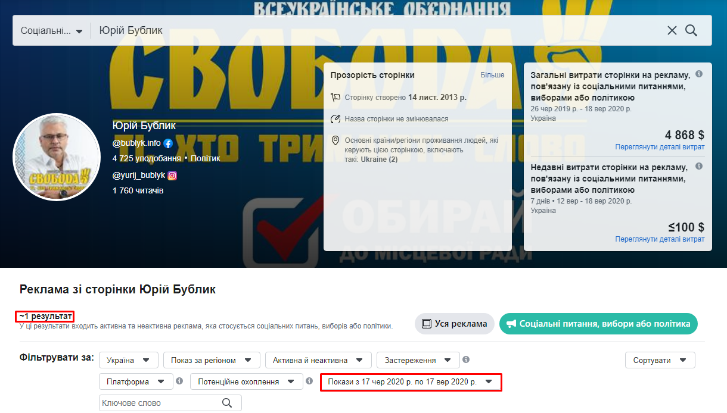Open the Показ за регіоном dropdown
This screenshot has width=727, height=413.
pyautogui.click(x=212, y=360)
